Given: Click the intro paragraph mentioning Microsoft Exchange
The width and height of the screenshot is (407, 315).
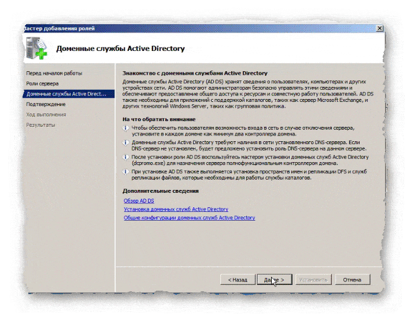Looking at the screenshot, I should pos(248,94).
